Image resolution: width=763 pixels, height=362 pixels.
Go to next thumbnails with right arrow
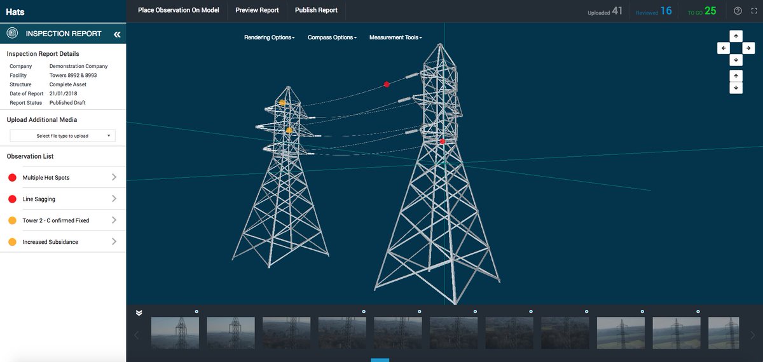point(753,335)
